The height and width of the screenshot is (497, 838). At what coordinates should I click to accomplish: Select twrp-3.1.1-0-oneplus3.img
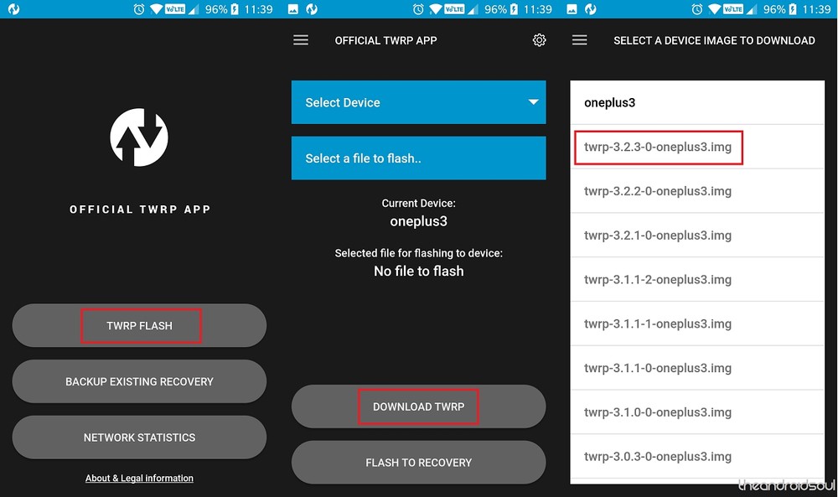[697, 368]
